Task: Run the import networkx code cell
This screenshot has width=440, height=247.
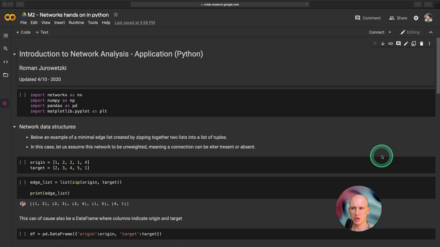Action: click(23, 95)
